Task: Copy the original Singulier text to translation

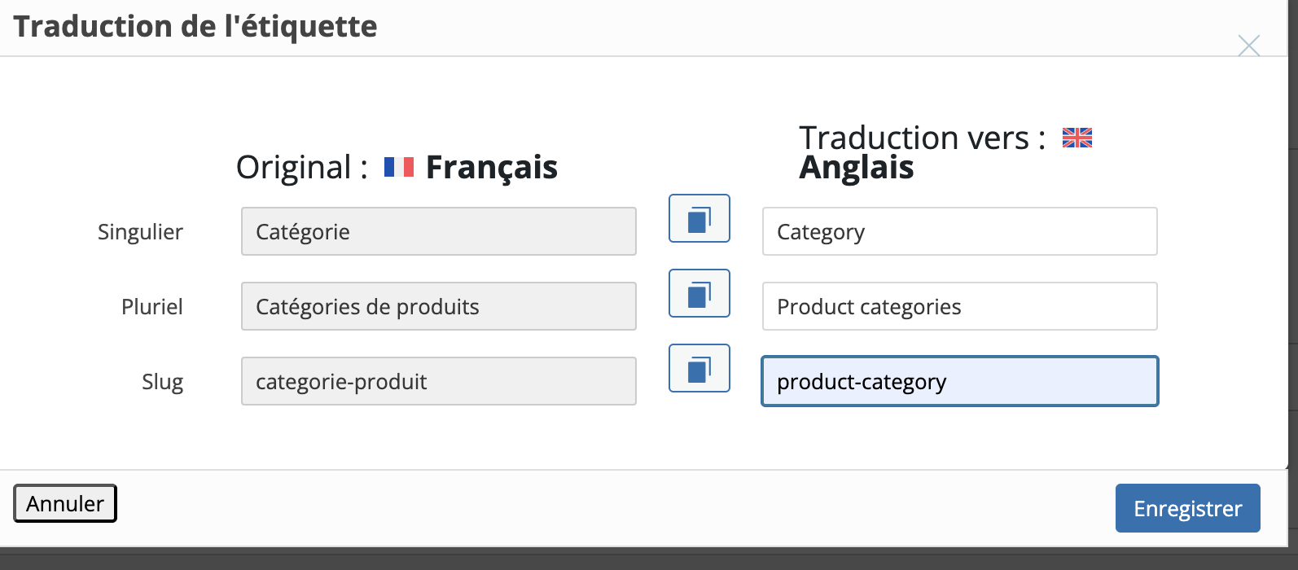Action: pos(699,218)
